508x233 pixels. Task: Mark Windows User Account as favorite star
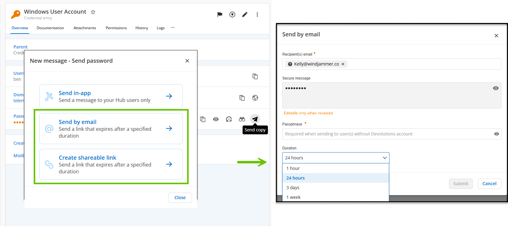(93, 12)
